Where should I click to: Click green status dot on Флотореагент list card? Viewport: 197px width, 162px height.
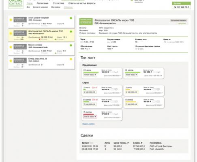(71, 32)
